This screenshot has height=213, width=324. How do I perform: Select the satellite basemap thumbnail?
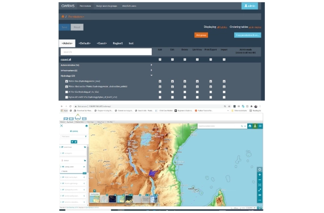[129, 199]
